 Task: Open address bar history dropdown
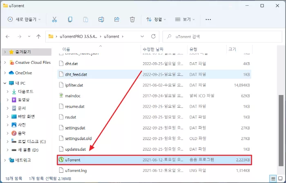(x=142, y=36)
